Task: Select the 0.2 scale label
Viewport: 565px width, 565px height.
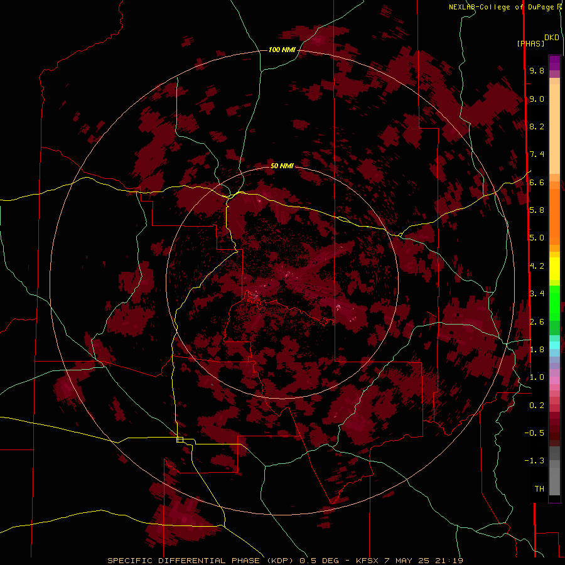Action: [x=537, y=406]
